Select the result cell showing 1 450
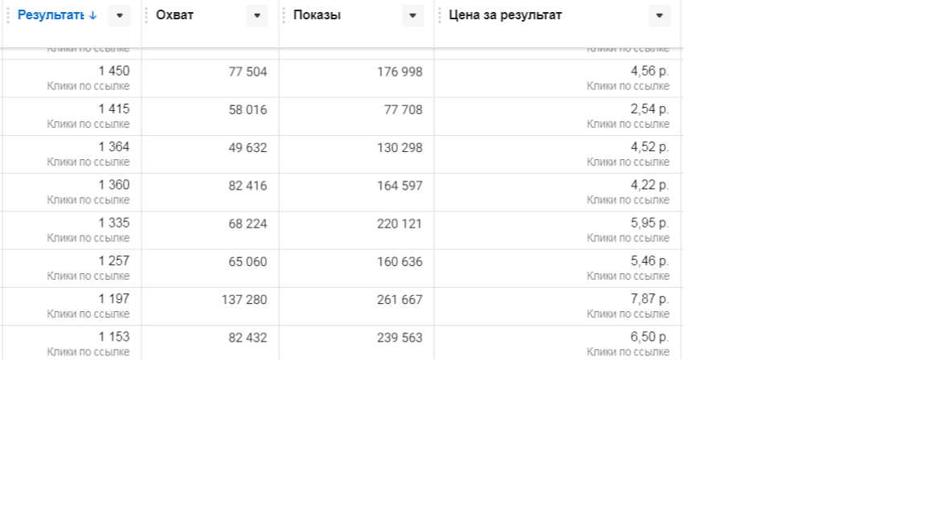 pos(72,78)
